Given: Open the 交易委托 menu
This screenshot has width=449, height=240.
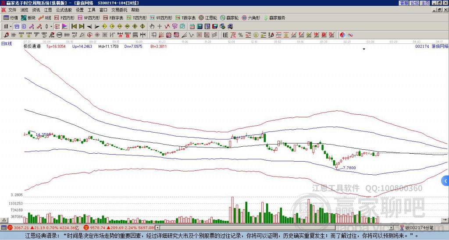Looking at the screenshot, I should [x=119, y=10].
